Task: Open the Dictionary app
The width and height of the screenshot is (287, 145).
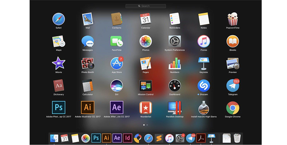Action: pyautogui.click(x=59, y=86)
